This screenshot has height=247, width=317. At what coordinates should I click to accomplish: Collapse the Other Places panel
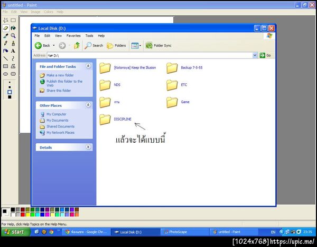[x=88, y=105]
